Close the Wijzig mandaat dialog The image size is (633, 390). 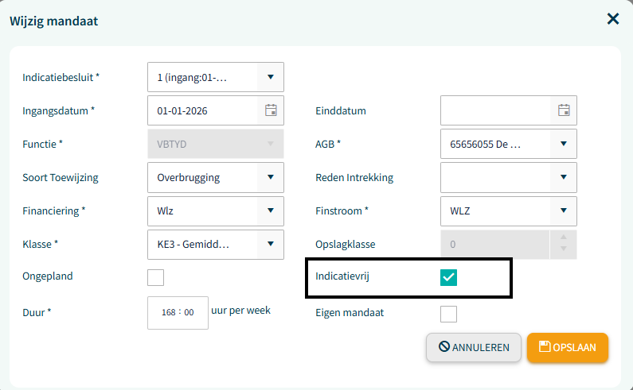(x=613, y=19)
